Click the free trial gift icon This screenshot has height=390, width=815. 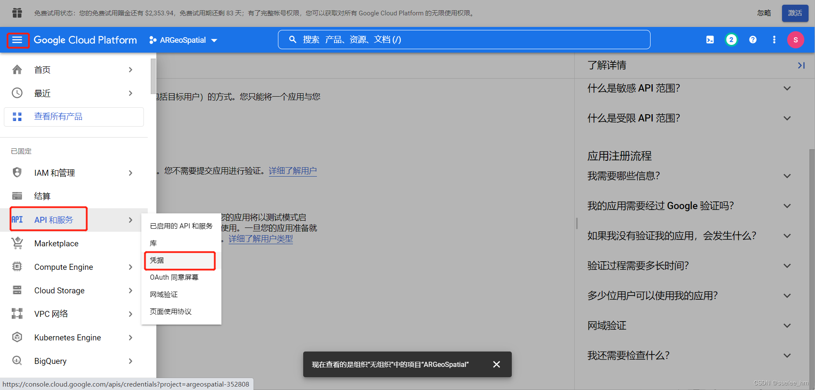coord(17,13)
